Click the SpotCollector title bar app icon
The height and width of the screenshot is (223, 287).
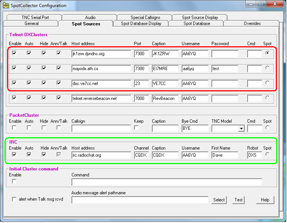6,6
